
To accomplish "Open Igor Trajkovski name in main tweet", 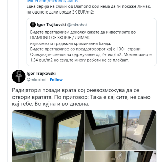I will (41, 73).
